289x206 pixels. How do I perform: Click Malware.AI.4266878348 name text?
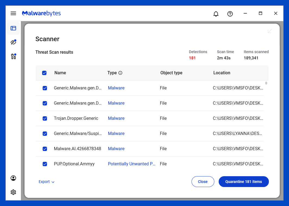[x=77, y=149]
